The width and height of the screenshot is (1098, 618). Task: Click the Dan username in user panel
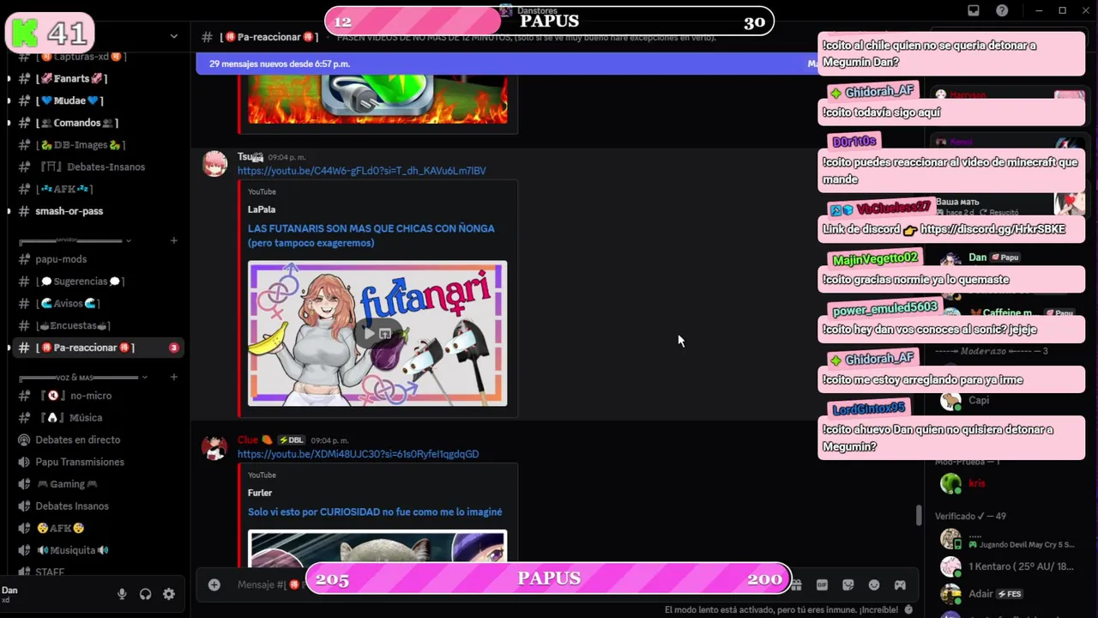pos(9,591)
